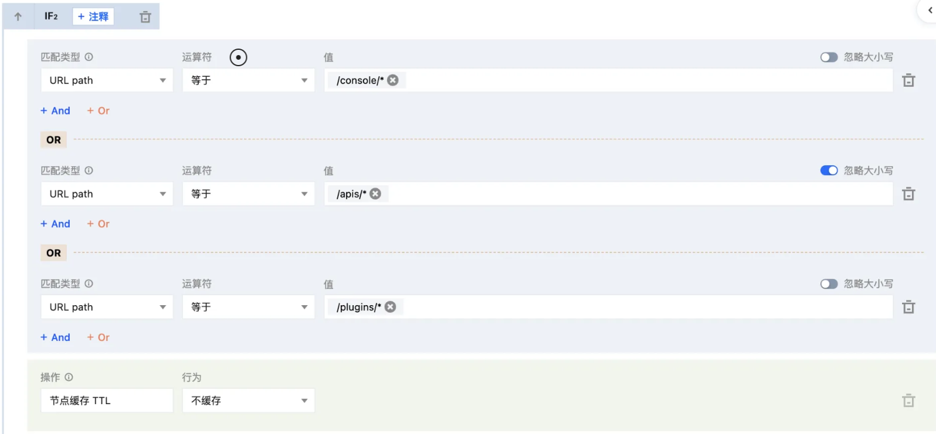Delete the /console/* condition row
This screenshot has height=434, width=936.
pyautogui.click(x=908, y=80)
